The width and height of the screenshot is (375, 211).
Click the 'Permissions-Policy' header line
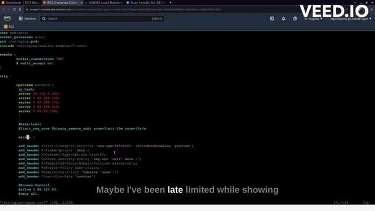tap(68, 172)
